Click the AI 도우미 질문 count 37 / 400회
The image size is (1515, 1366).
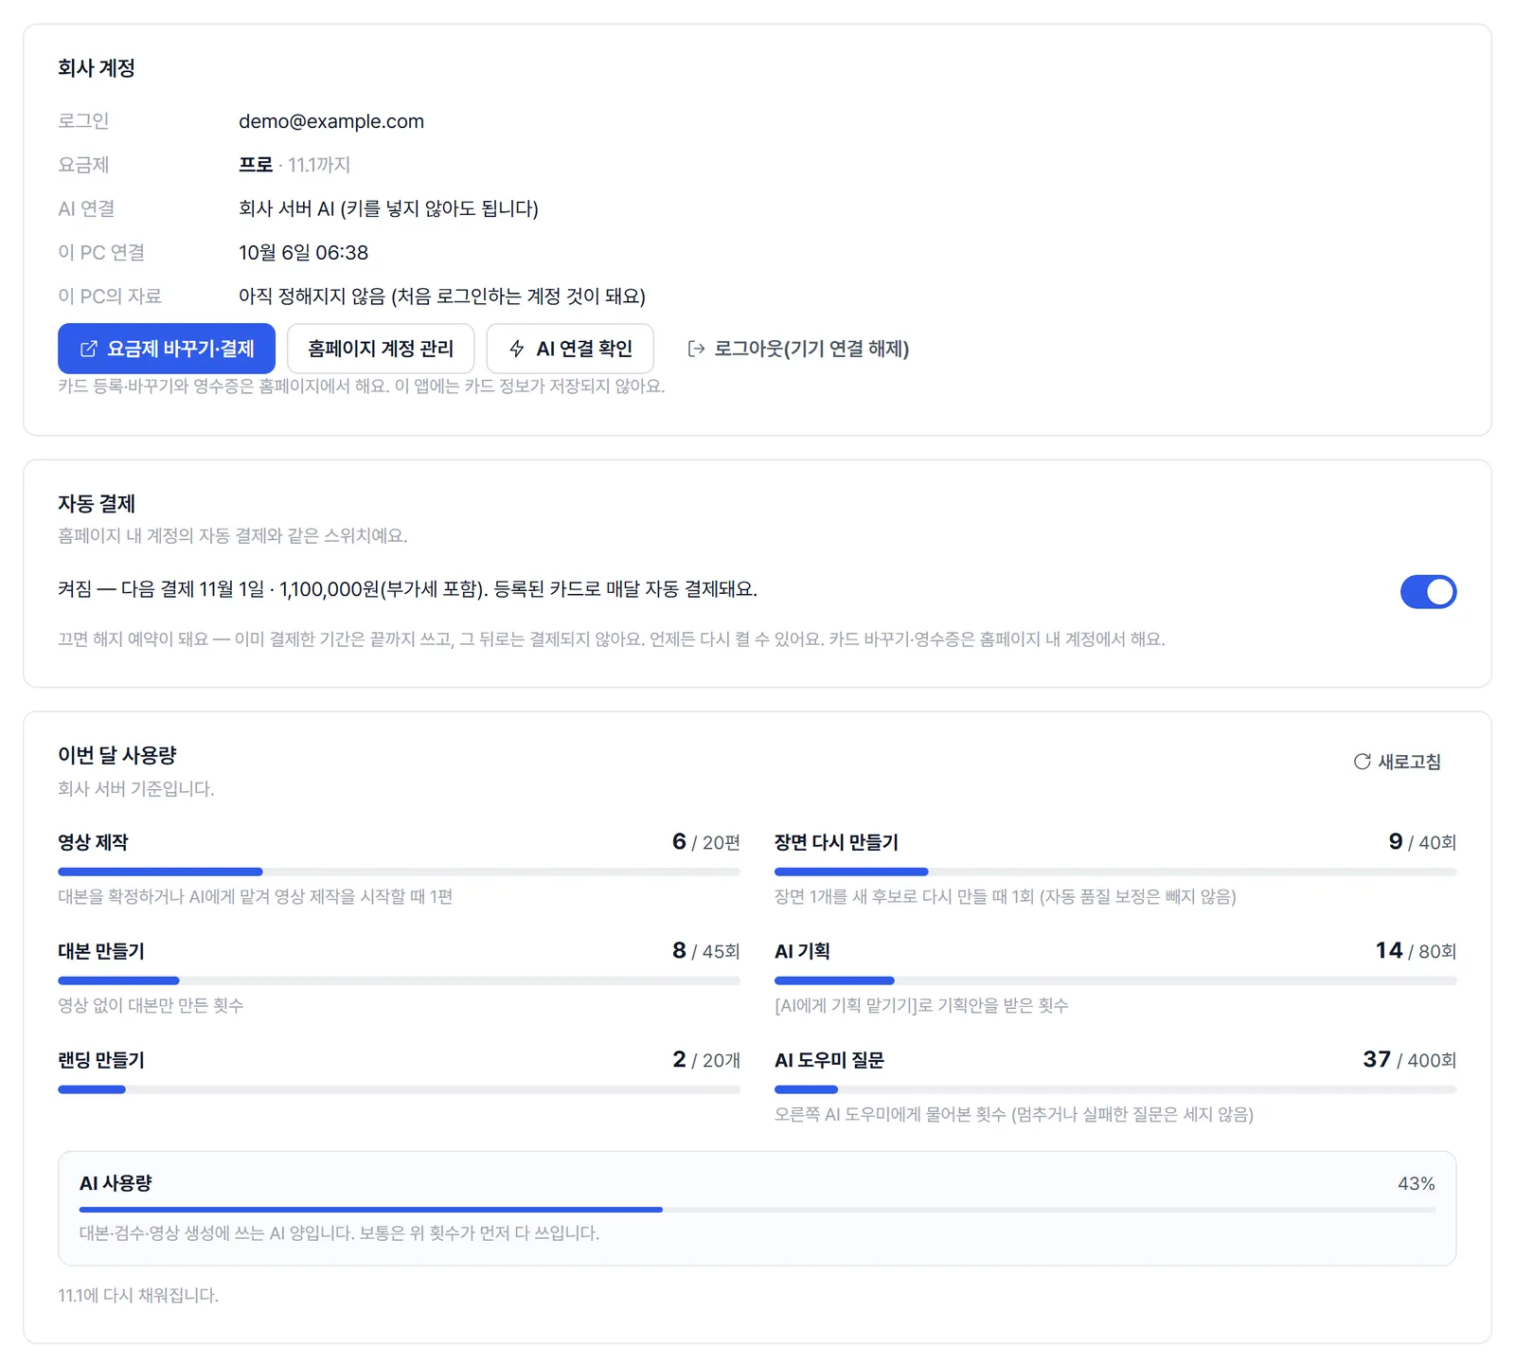pos(1410,1060)
